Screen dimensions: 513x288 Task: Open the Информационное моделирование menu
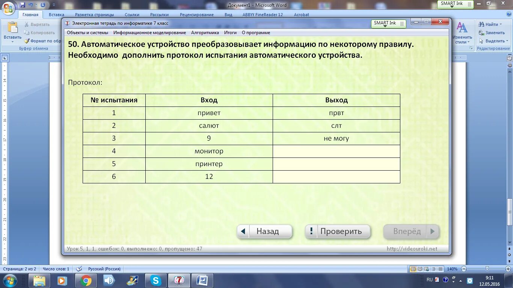click(150, 33)
